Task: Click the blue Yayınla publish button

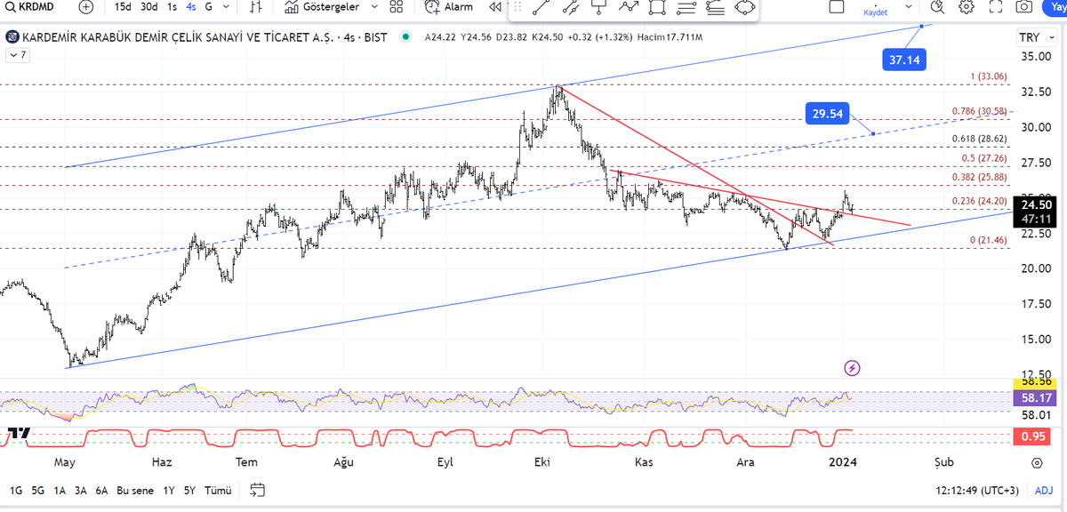Action: pos(1055,6)
